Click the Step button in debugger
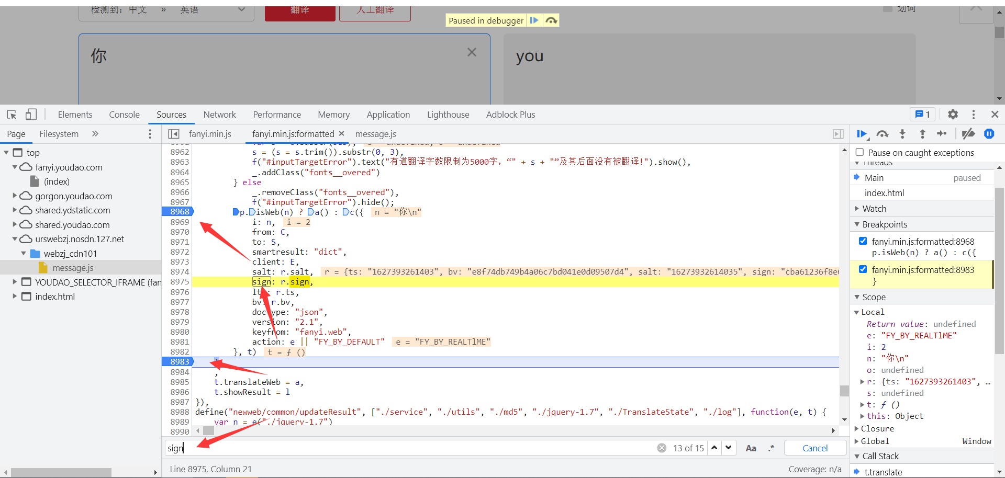This screenshot has height=478, width=1005. (942, 134)
